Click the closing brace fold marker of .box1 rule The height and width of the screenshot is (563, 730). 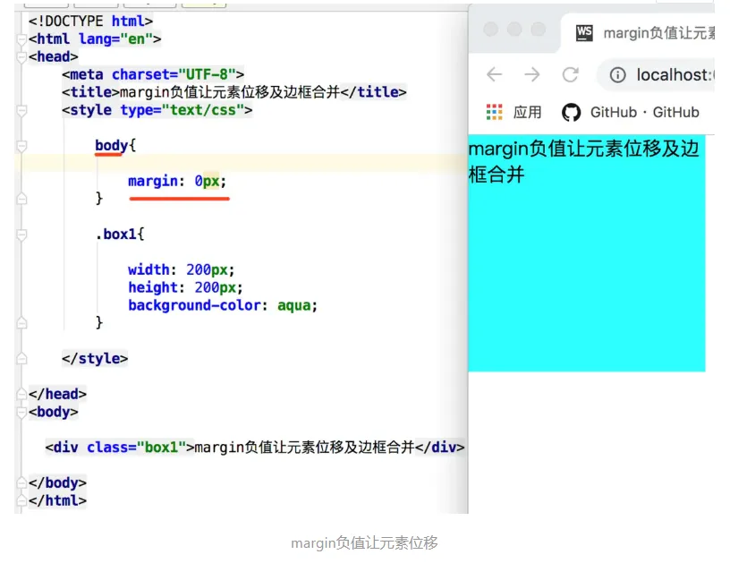point(21,323)
